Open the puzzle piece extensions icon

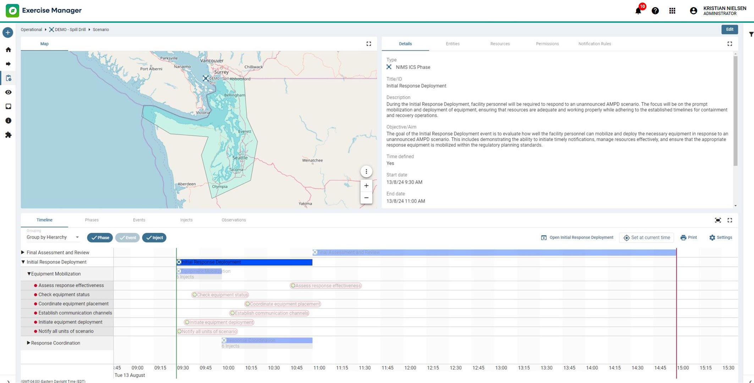[8, 135]
